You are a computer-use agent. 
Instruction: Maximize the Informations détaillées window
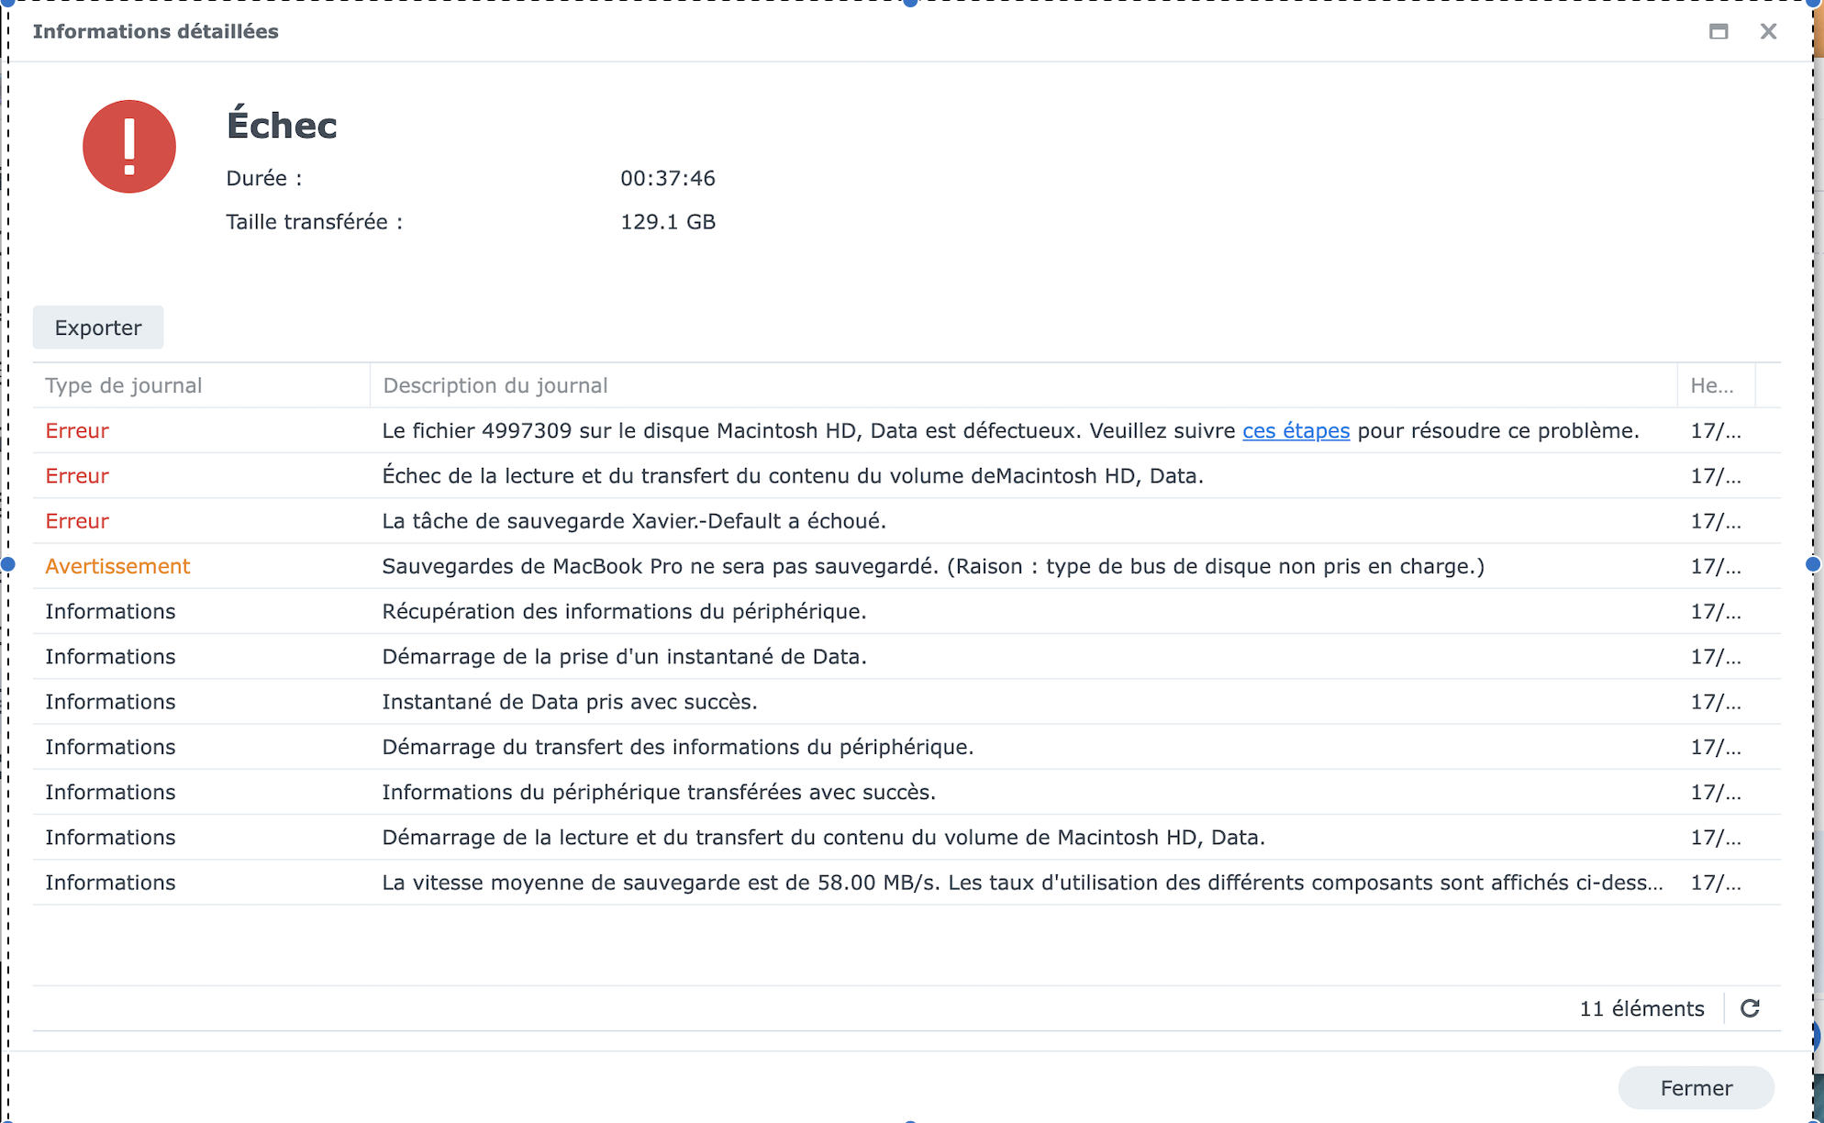1718,32
